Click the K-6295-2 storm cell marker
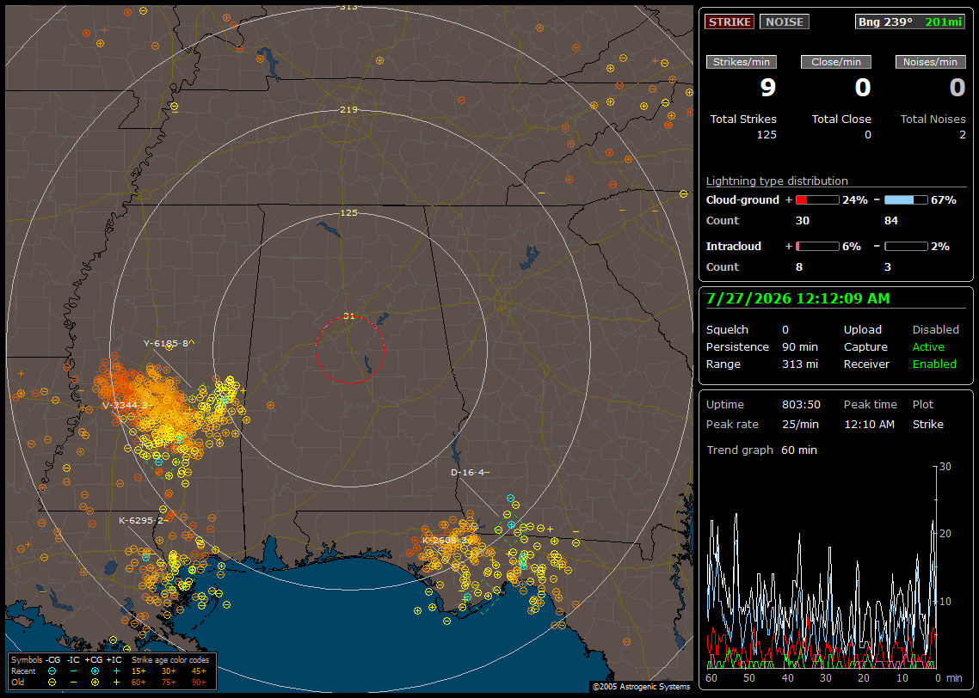Image resolution: width=979 pixels, height=698 pixels. pyautogui.click(x=144, y=520)
